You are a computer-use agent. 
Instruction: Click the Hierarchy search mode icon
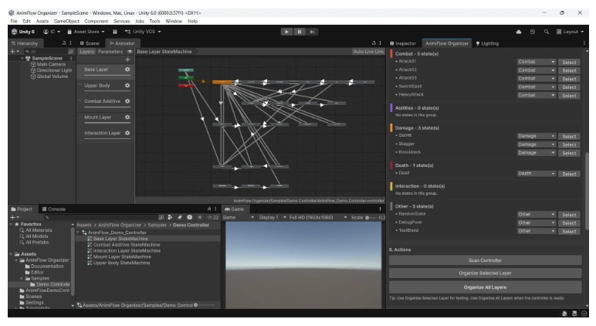coord(71,51)
